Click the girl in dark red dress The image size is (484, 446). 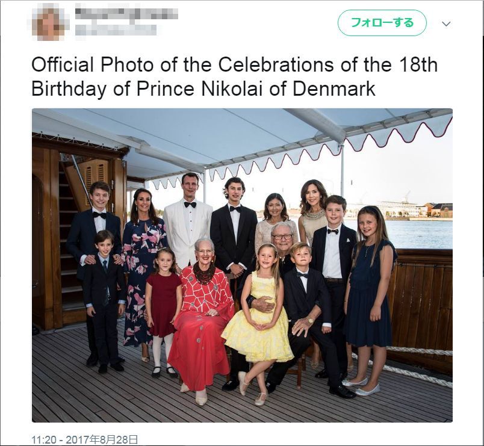(163, 312)
